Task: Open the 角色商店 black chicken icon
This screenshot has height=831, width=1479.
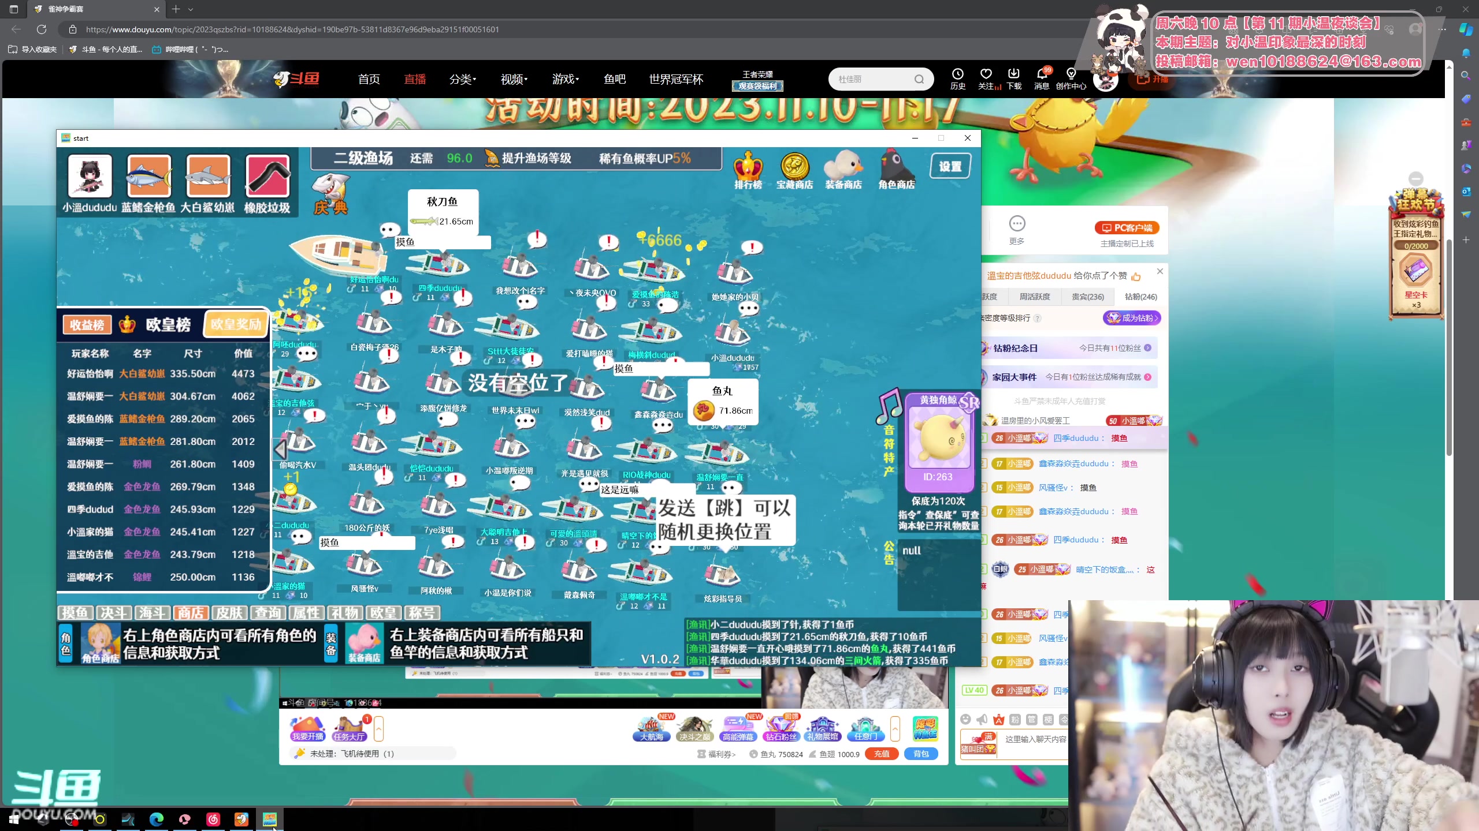Action: click(896, 170)
